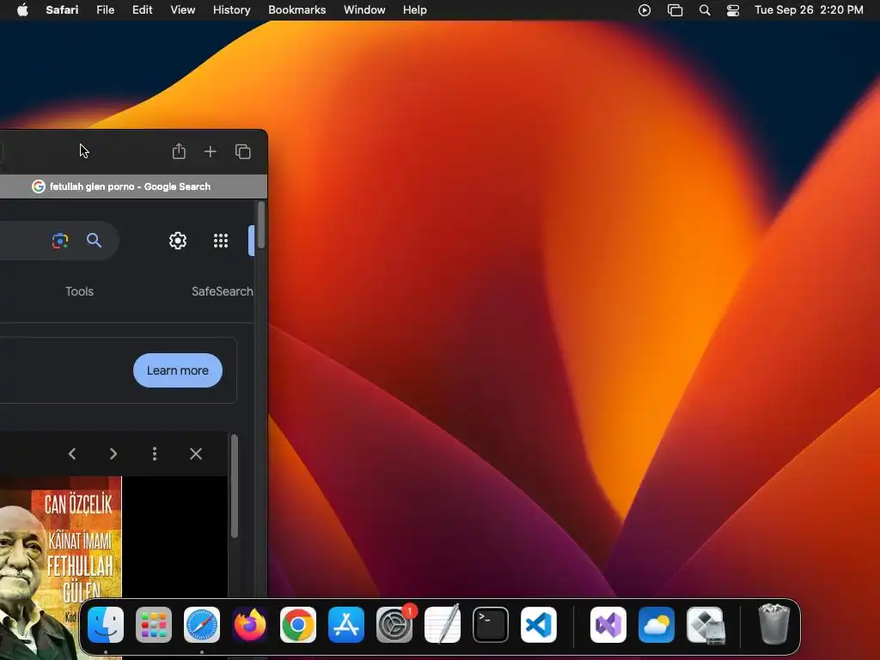The width and height of the screenshot is (880, 660).
Task: Open the History menu
Action: pos(231,10)
